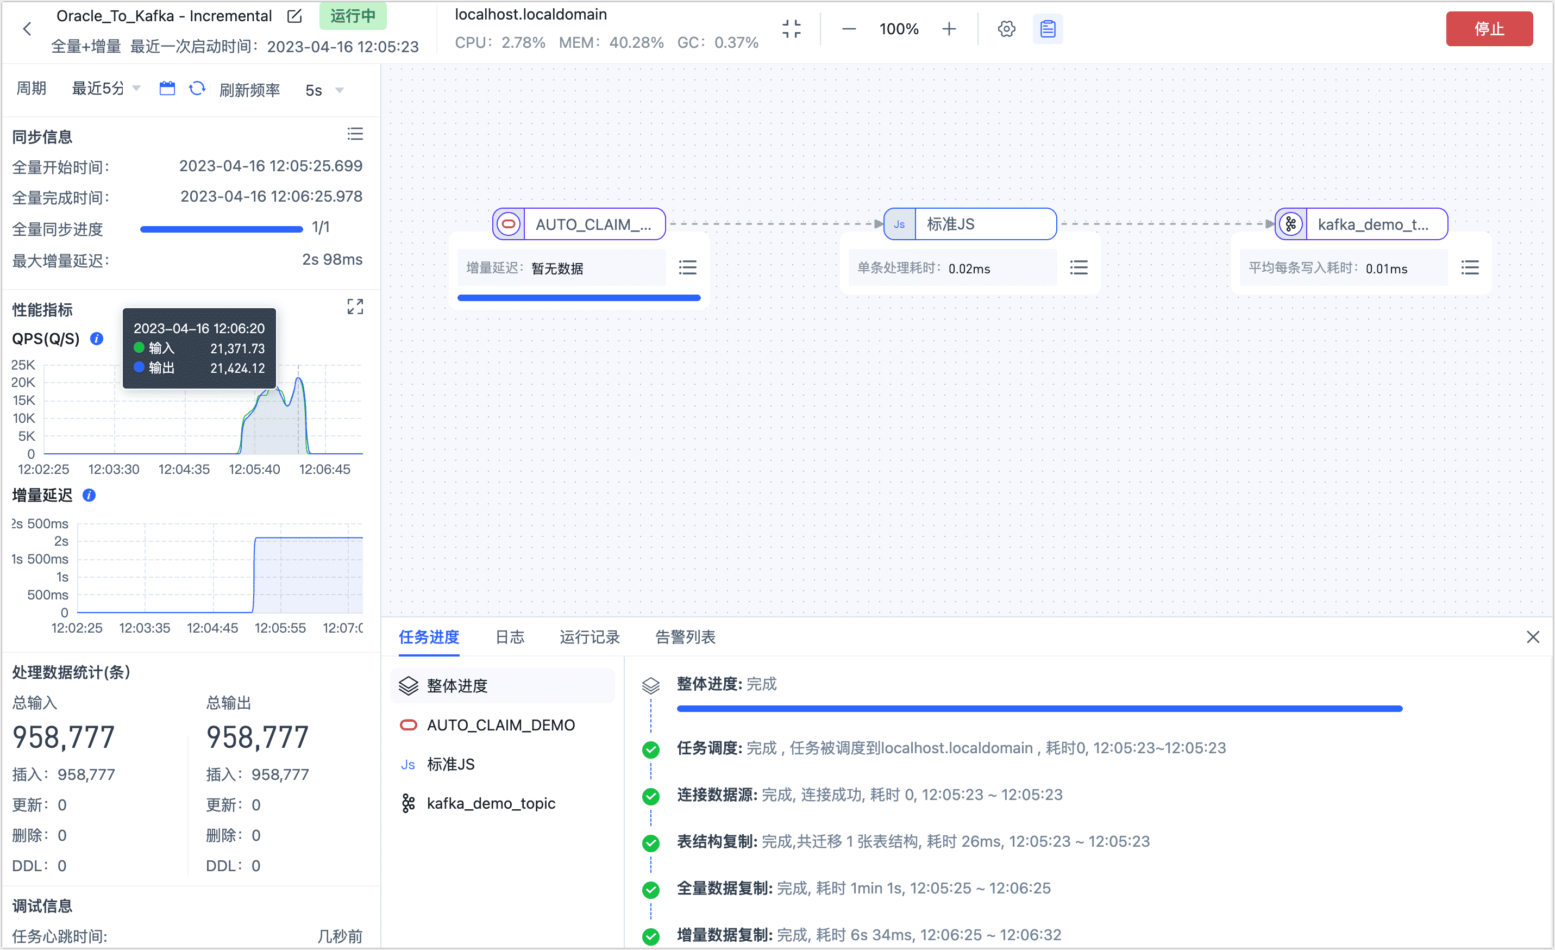Click the red 停止 button to stop task
Image resolution: width=1555 pixels, height=950 pixels.
(1489, 28)
